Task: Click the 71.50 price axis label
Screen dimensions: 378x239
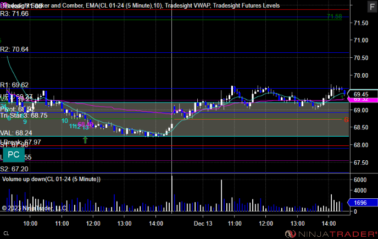Action: click(x=361, y=23)
